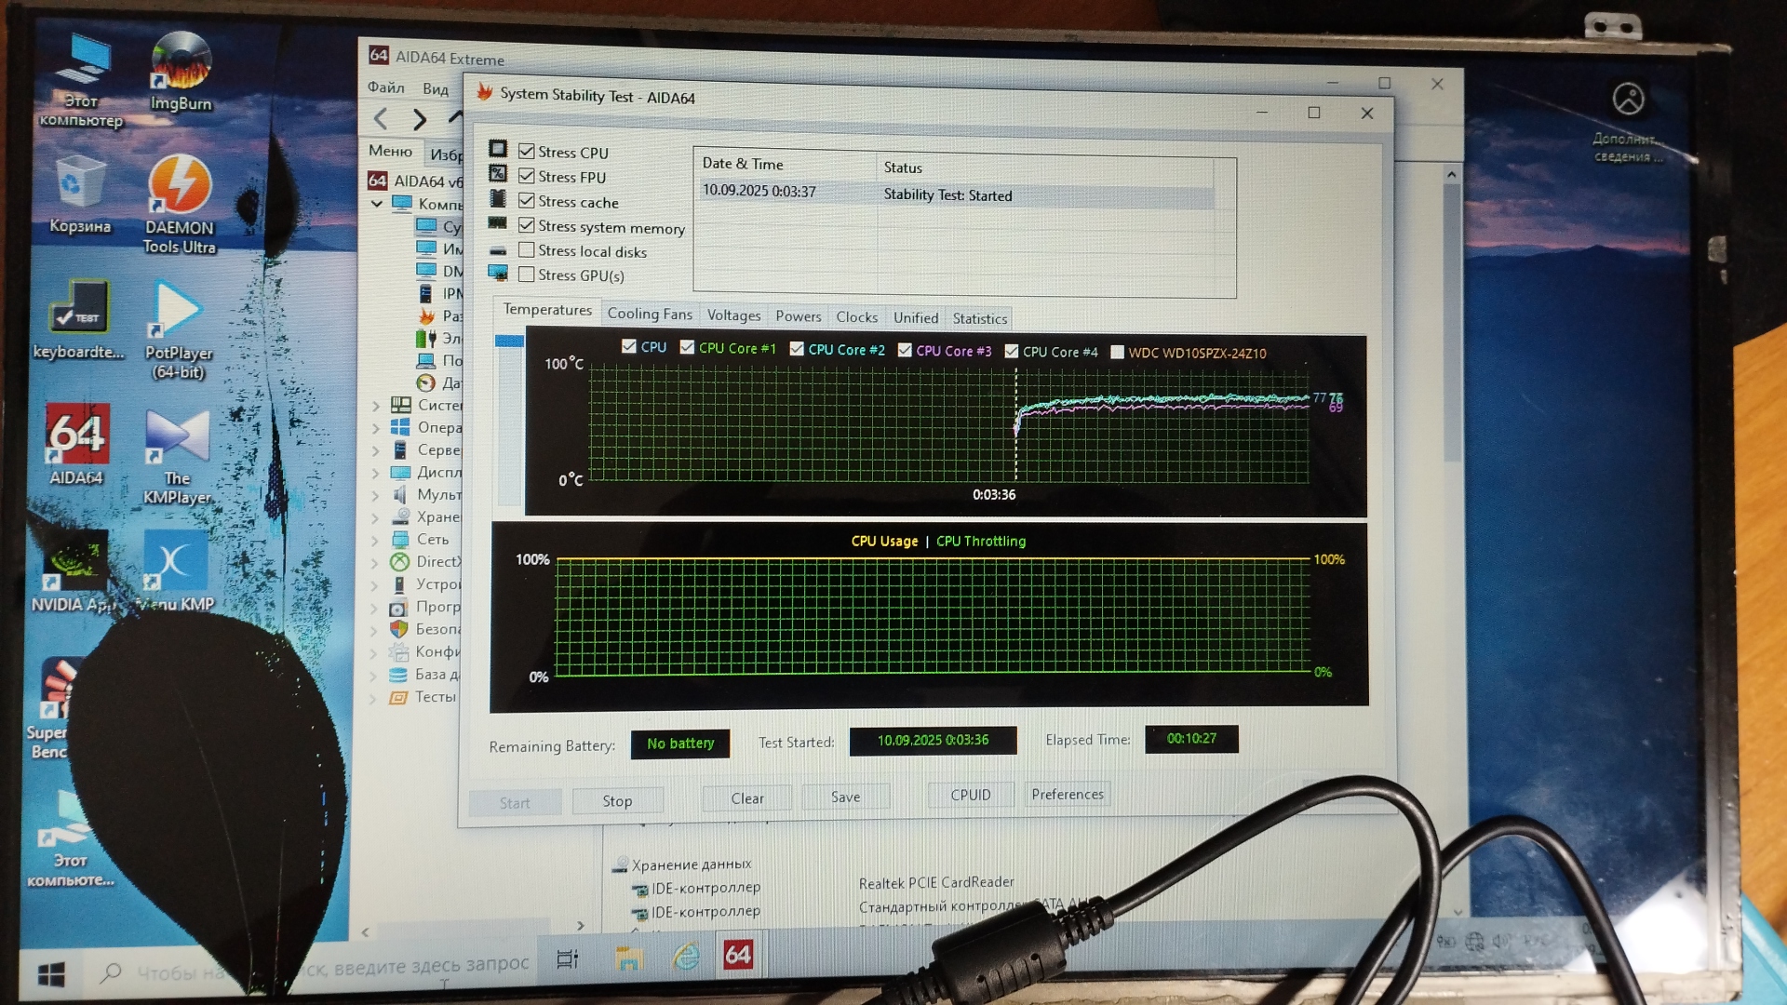This screenshot has height=1005, width=1787.
Task: Switch to the Cooling Fans tab
Action: coord(650,315)
